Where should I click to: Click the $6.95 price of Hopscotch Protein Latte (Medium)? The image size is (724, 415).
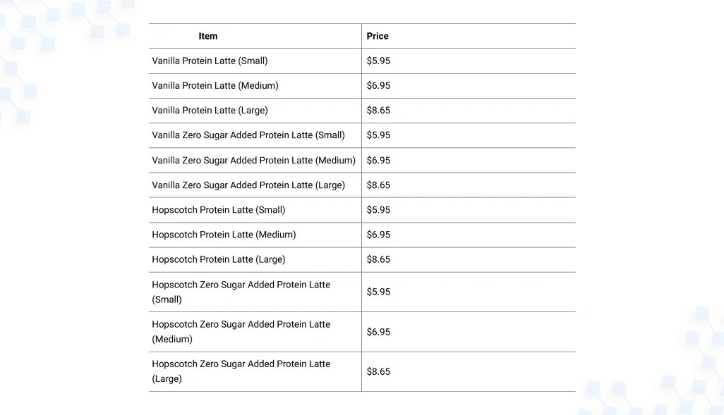pyautogui.click(x=378, y=235)
